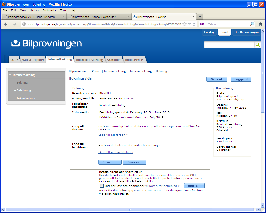The width and height of the screenshot is (266, 213).
Task: Click the browser forward arrow
Action: 15,24
